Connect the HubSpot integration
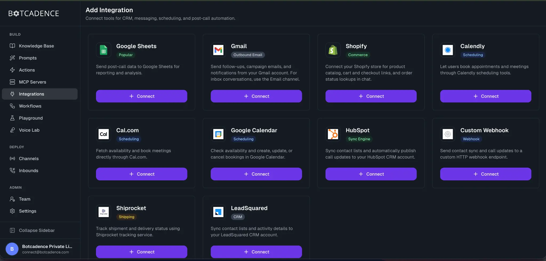 (371, 174)
